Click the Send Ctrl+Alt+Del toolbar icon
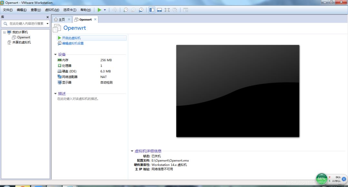The height and width of the screenshot is (187, 348). (x=114, y=10)
